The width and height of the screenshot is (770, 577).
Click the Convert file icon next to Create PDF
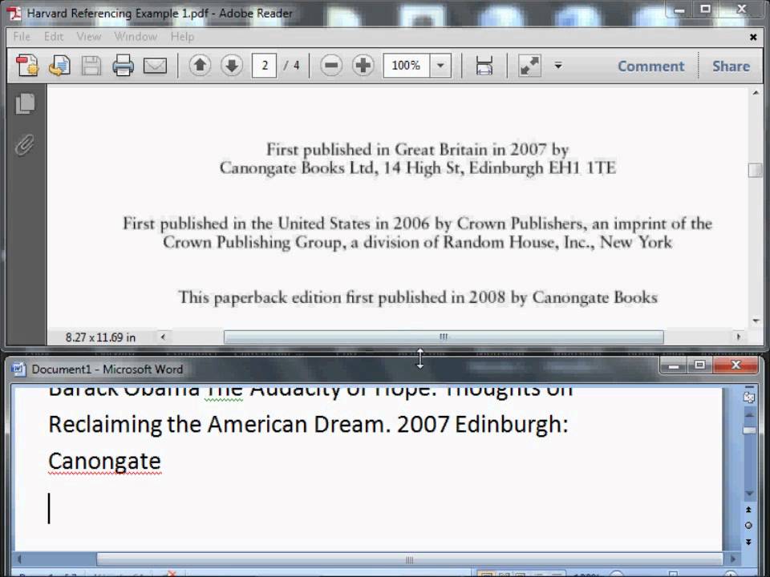pyautogui.click(x=59, y=65)
